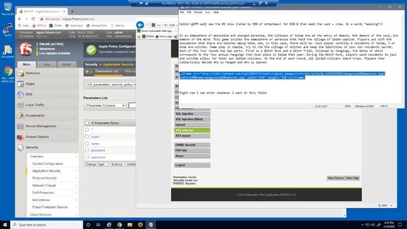Expand the Protocol Security submenu arrow
Image resolution: width=407 pixels, height=229 pixels.
coord(76,178)
